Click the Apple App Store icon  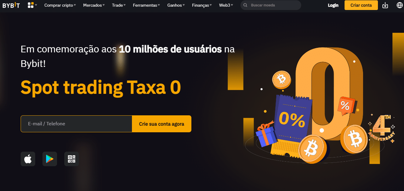28,159
